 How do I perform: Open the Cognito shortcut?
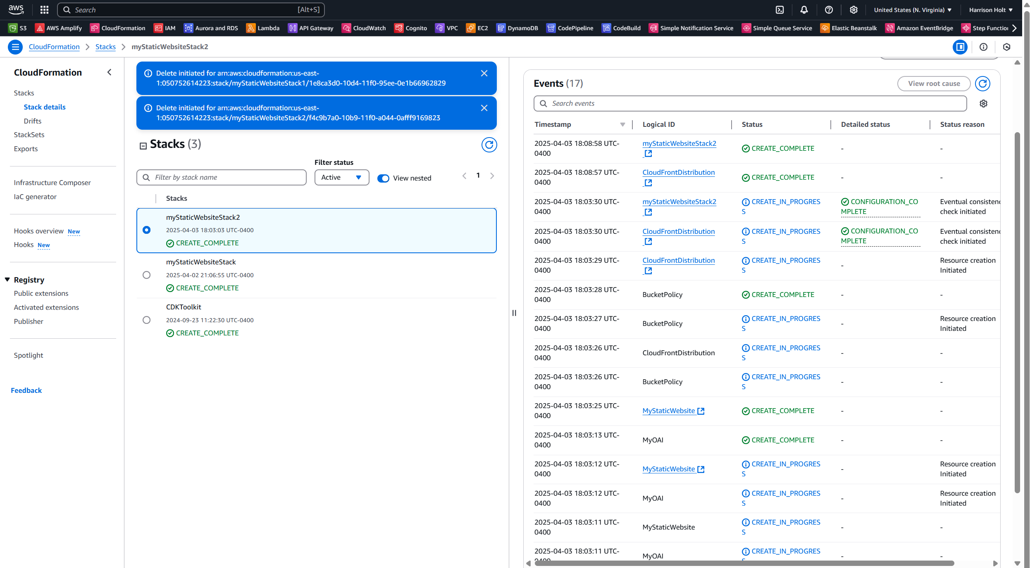click(x=411, y=28)
